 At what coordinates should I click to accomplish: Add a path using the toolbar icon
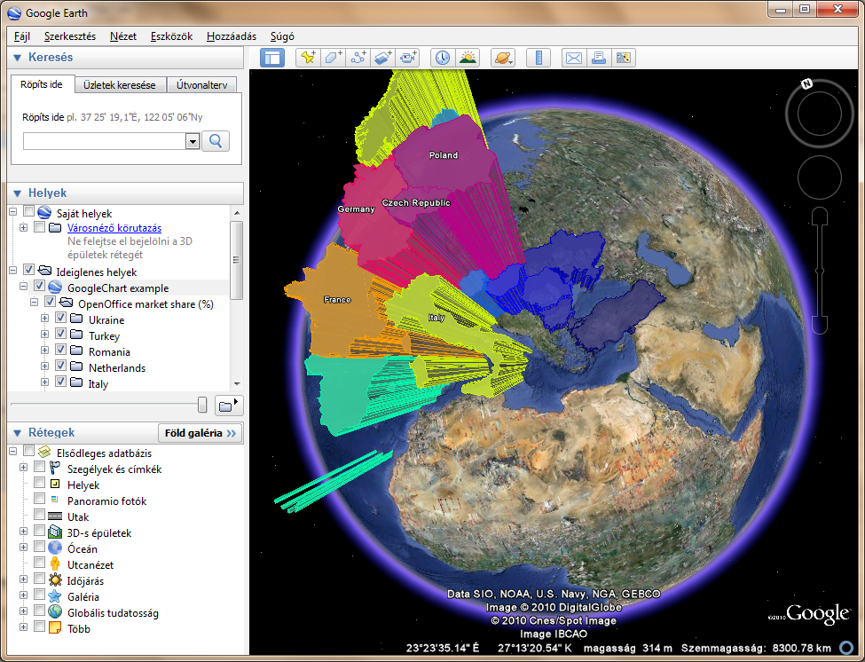coord(358,58)
